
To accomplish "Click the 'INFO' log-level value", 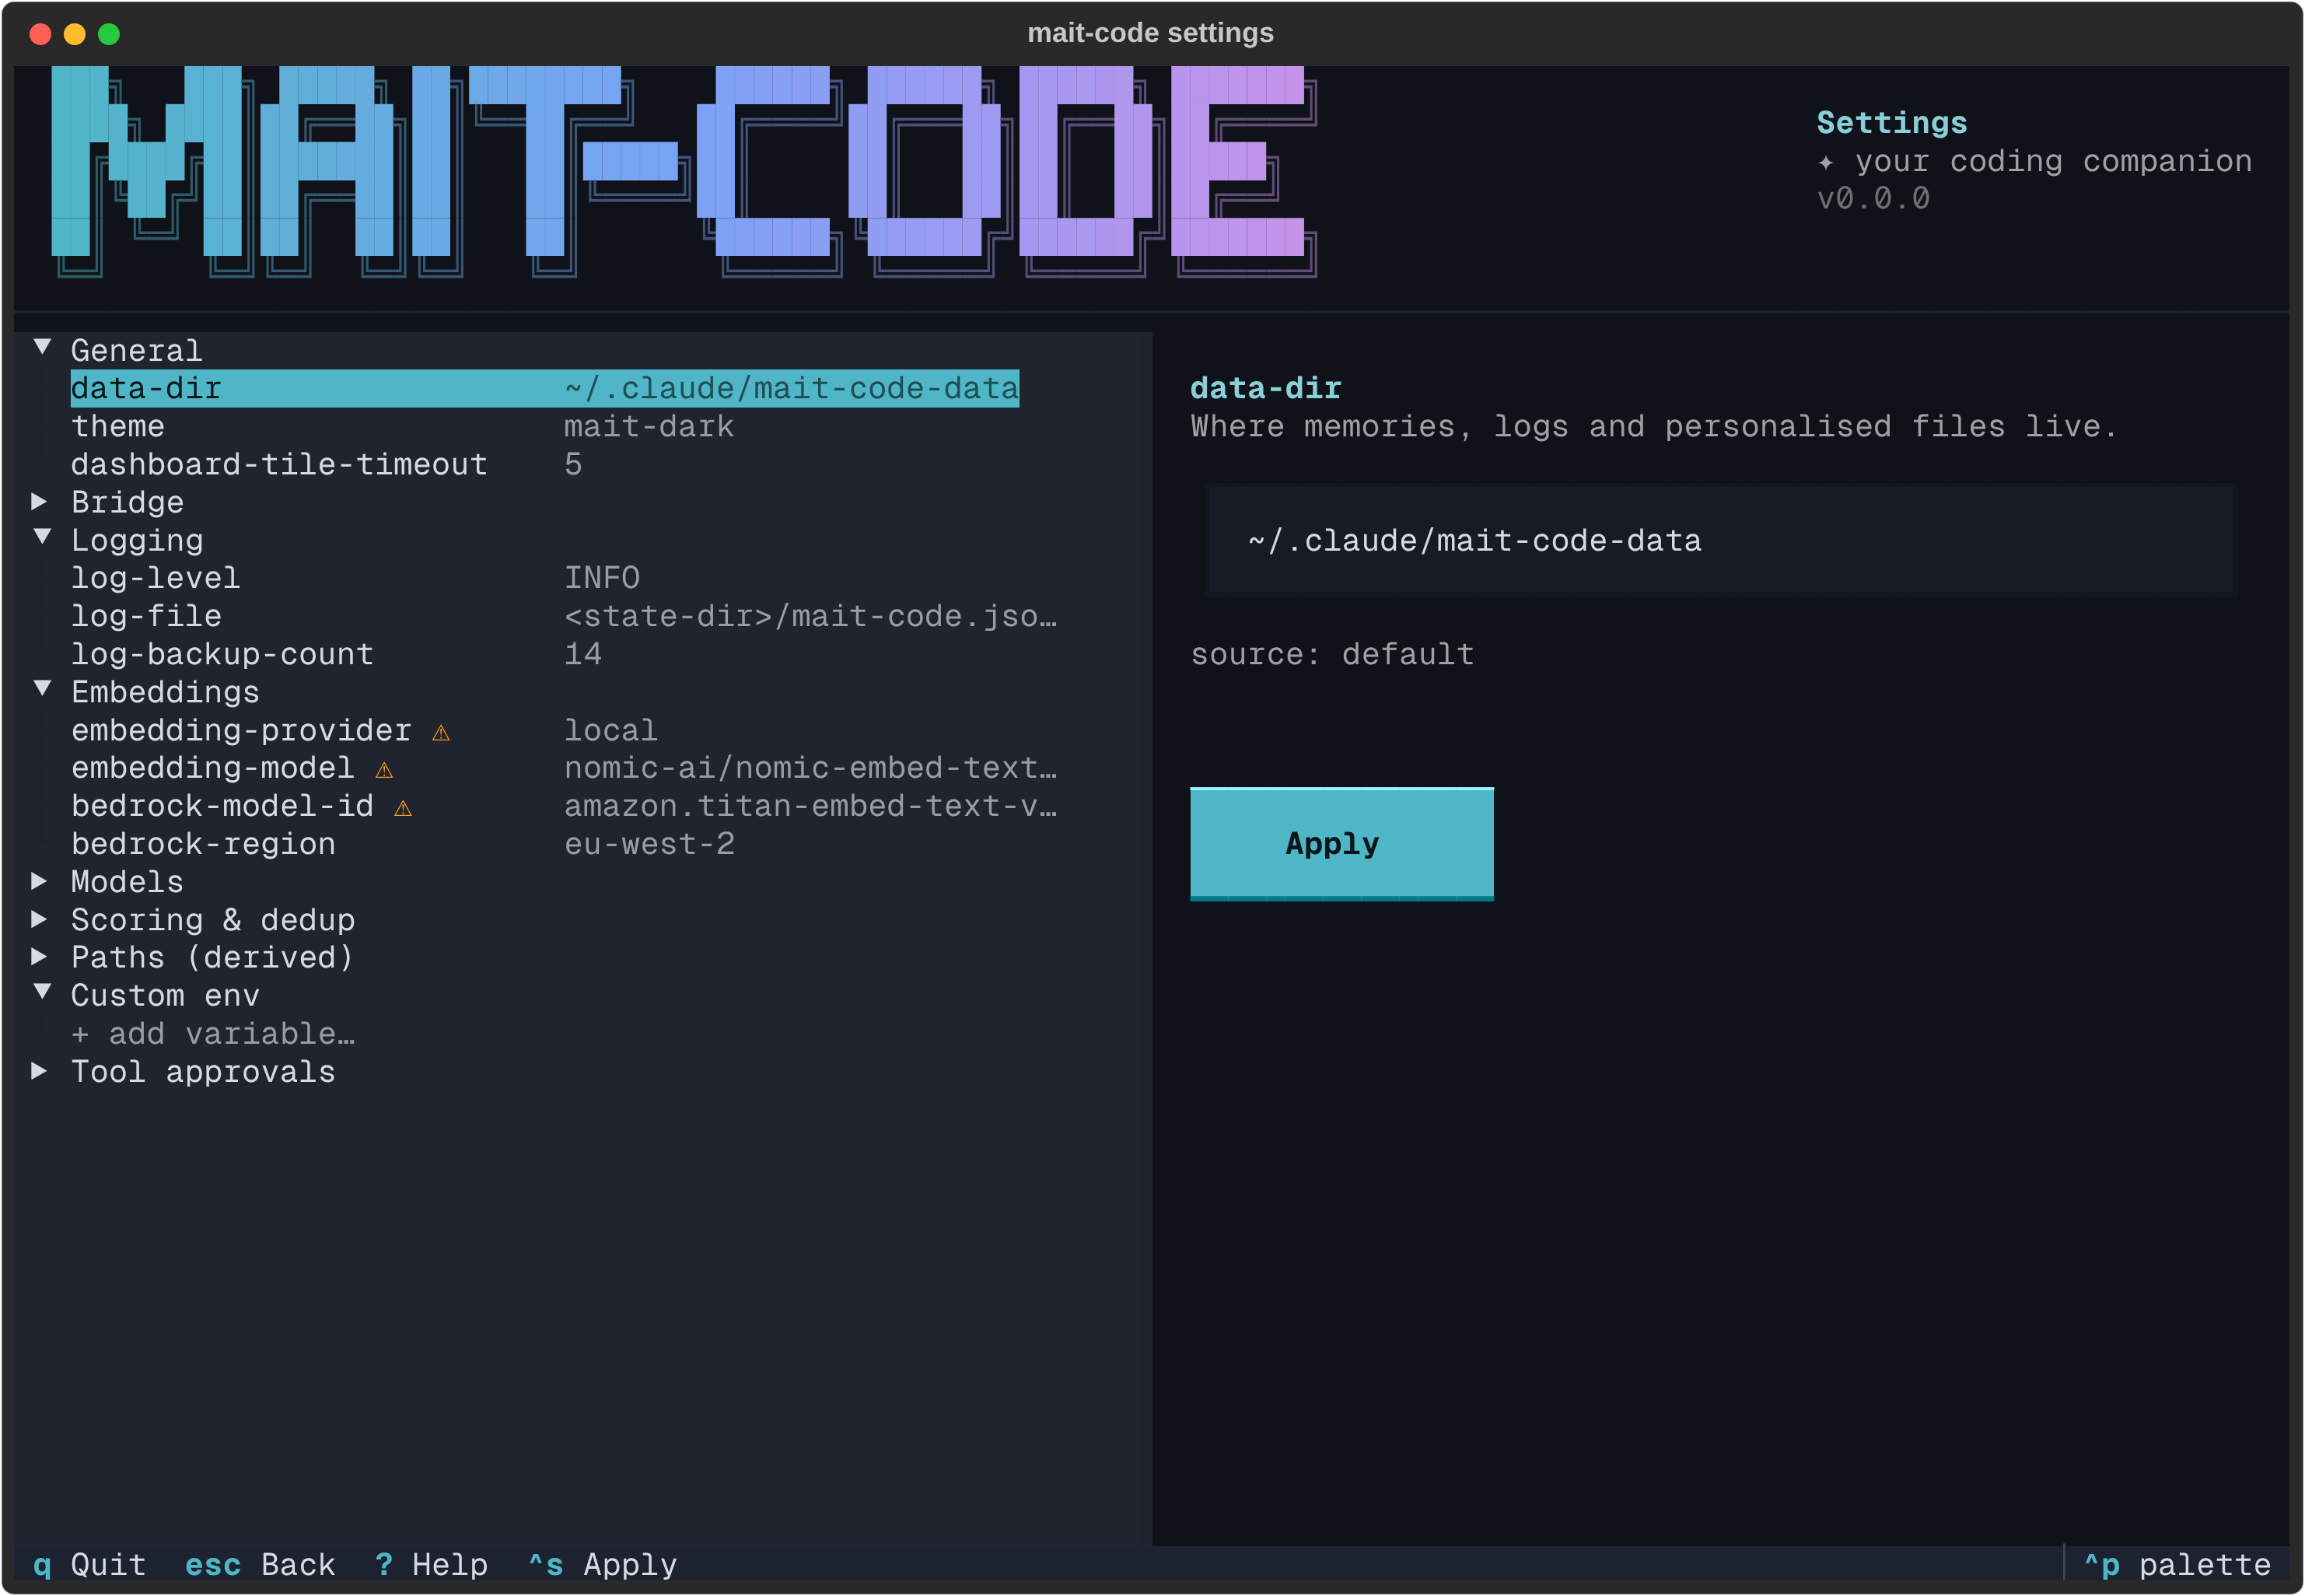I will click(602, 578).
